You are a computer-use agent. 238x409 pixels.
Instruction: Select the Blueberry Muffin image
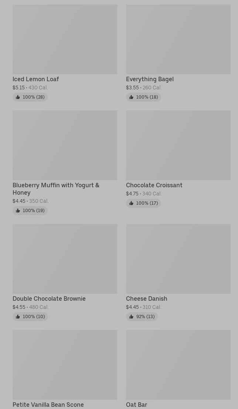[65, 145]
